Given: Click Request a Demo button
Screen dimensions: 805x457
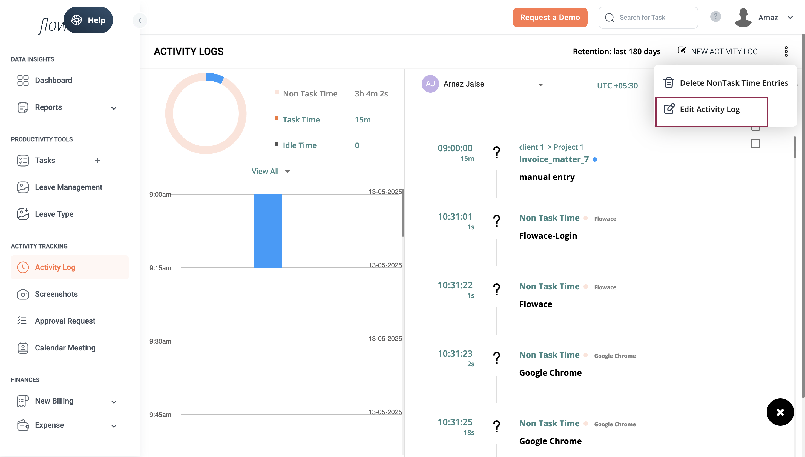Looking at the screenshot, I should coord(550,18).
